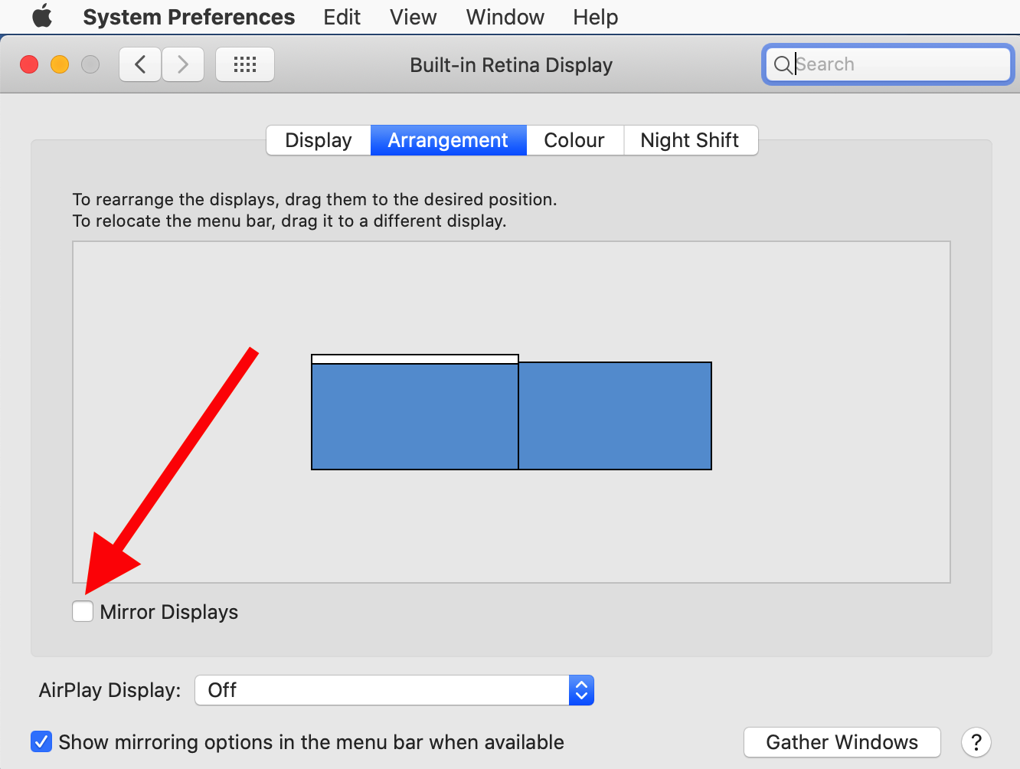This screenshot has height=769, width=1020.
Task: Show all preferences via the grid icon
Action: click(245, 64)
